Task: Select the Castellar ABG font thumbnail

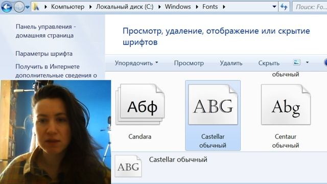Action: coord(213,104)
